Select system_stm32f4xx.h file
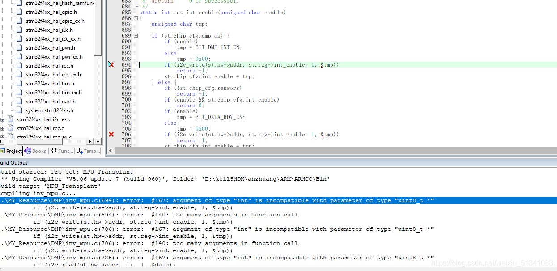The height and width of the screenshot is (271, 557). [50, 110]
